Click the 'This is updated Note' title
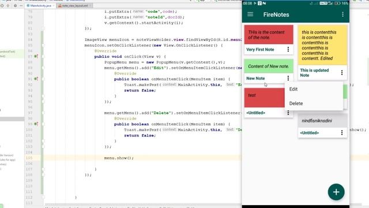This screenshot has width=369, height=208. click(314, 73)
